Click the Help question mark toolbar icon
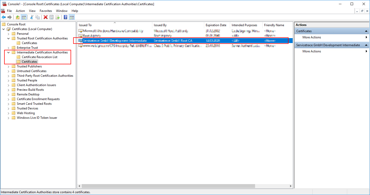This screenshot has height=195, width=370. pos(65,17)
